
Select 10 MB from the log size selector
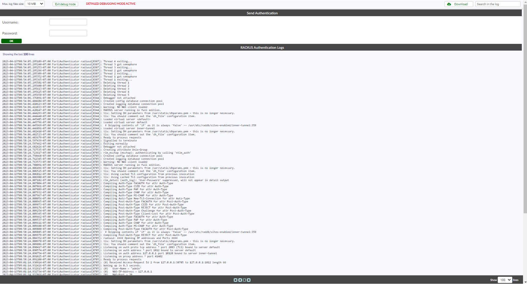coord(35,4)
